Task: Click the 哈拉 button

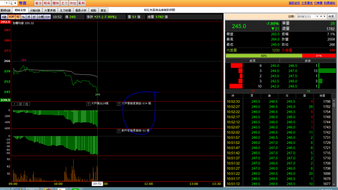Action: pos(73,3)
